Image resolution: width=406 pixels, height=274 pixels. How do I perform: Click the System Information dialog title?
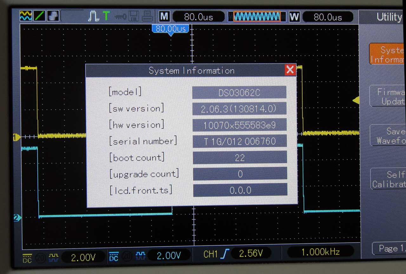point(192,70)
